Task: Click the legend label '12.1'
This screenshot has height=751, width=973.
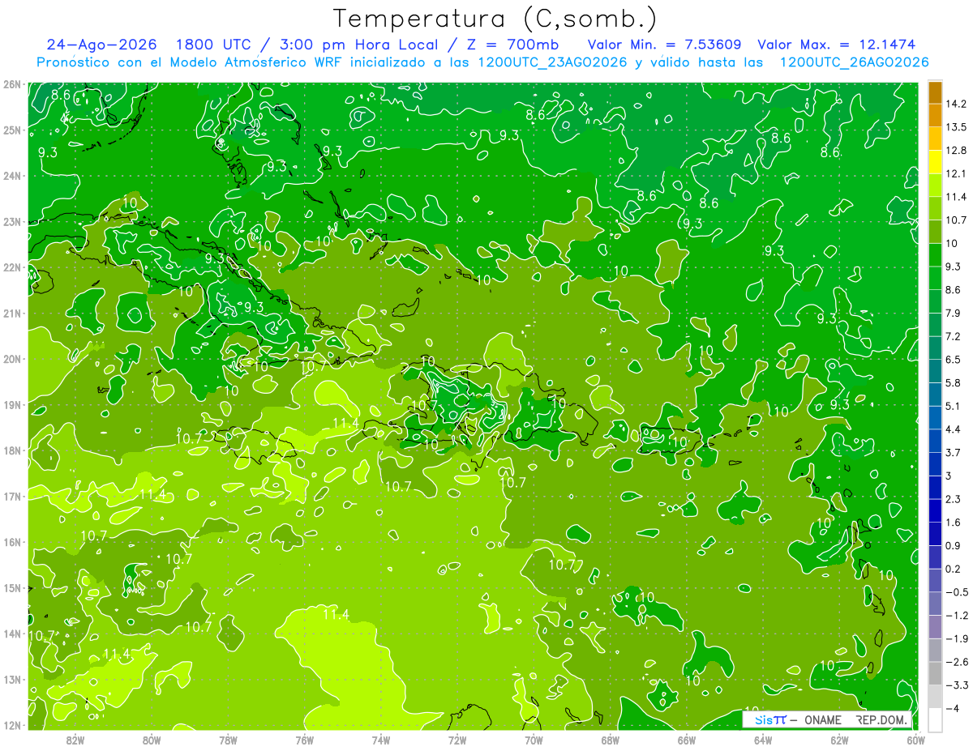Action: [x=956, y=173]
